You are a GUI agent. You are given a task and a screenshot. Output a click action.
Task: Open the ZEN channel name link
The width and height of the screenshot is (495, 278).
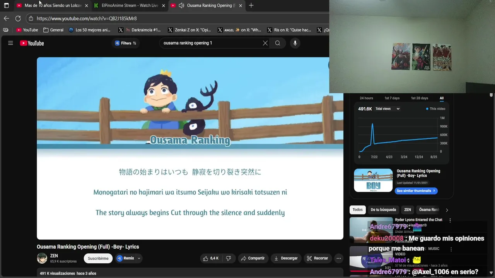pyautogui.click(x=54, y=256)
